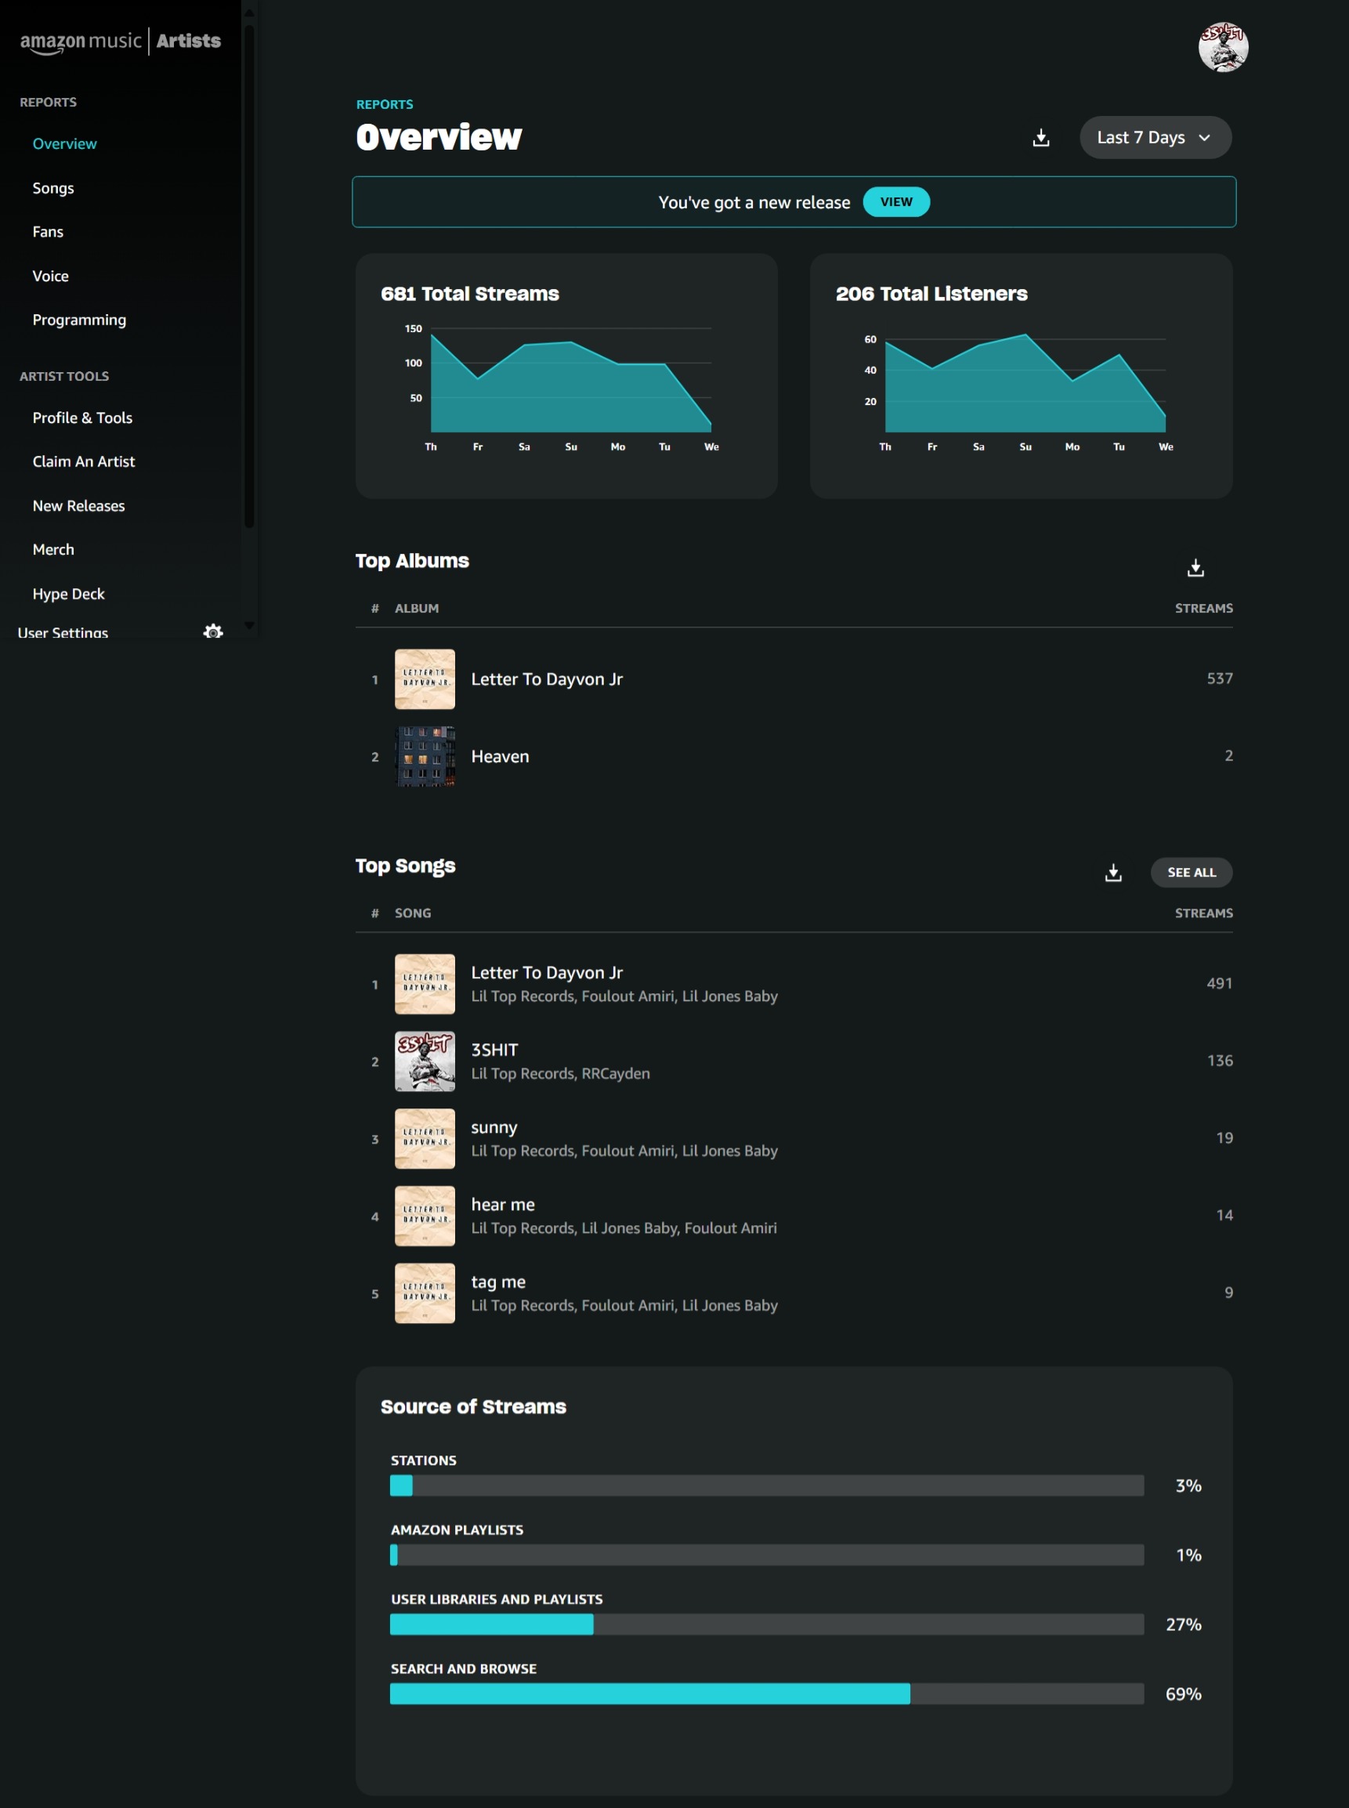Go to New Releases
This screenshot has width=1349, height=1808.
pyautogui.click(x=78, y=505)
